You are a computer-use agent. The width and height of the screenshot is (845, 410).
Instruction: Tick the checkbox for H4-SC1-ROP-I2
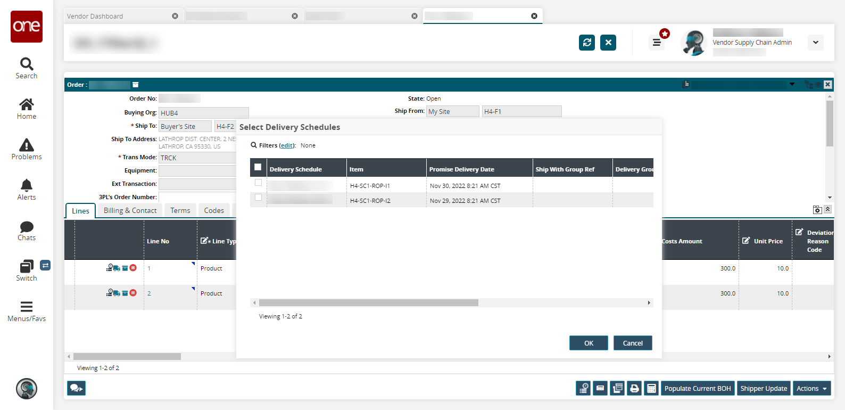[259, 198]
